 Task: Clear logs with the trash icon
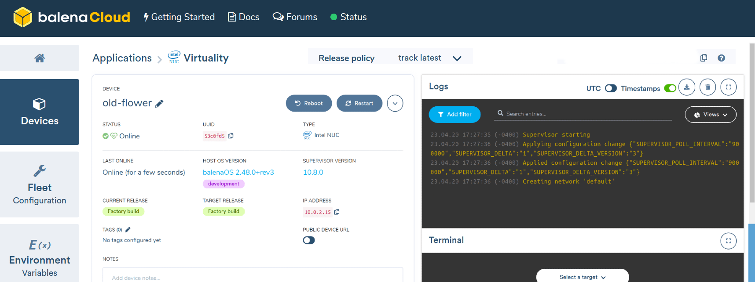[x=707, y=87]
